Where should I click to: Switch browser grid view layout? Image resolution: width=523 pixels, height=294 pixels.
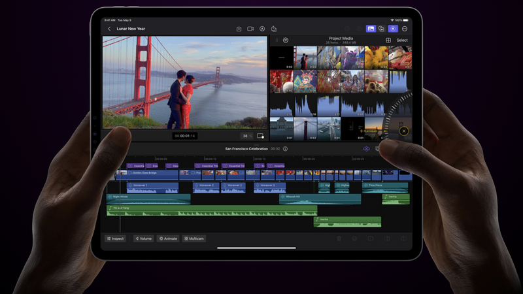coord(388,41)
